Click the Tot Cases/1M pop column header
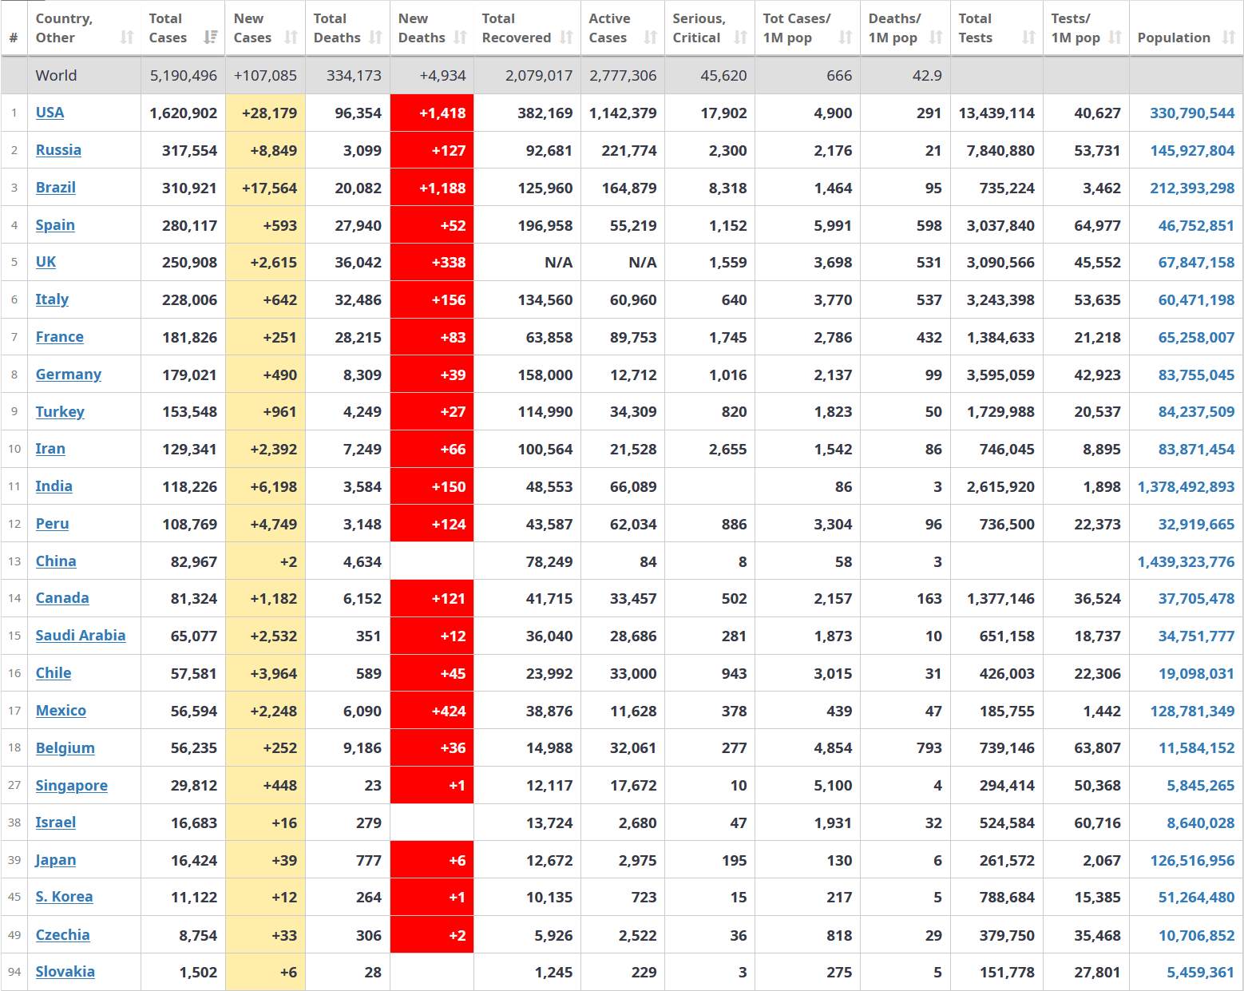The image size is (1244, 991). 797,28
